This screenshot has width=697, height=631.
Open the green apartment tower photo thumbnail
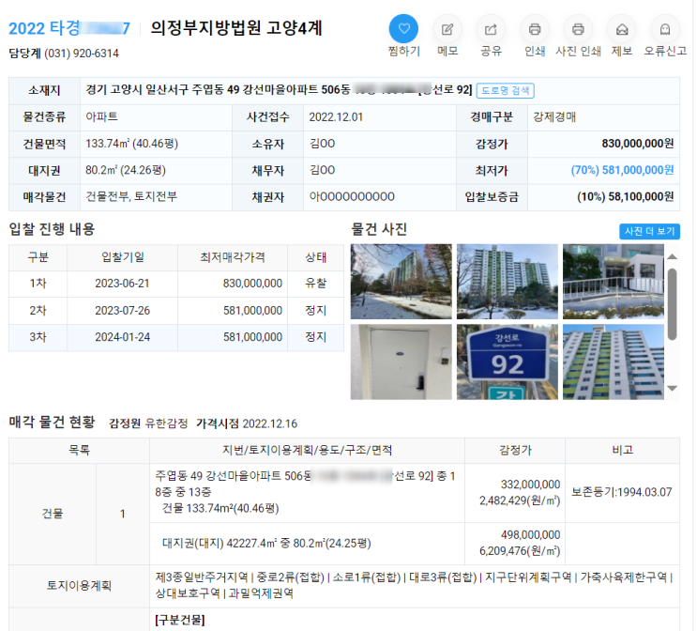click(508, 282)
